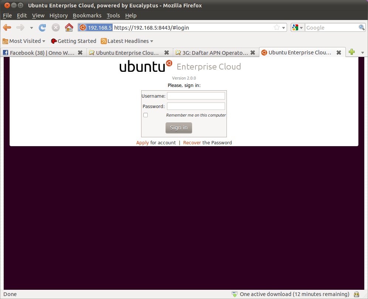Click the search magnifier icon
Image resolution: width=368 pixels, height=299 pixels.
click(362, 27)
